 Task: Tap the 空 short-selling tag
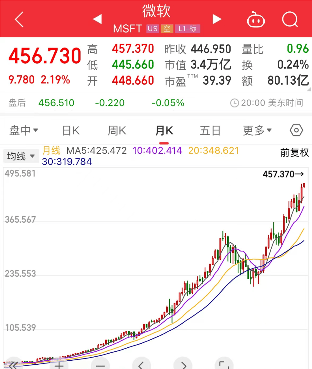coord(167,29)
